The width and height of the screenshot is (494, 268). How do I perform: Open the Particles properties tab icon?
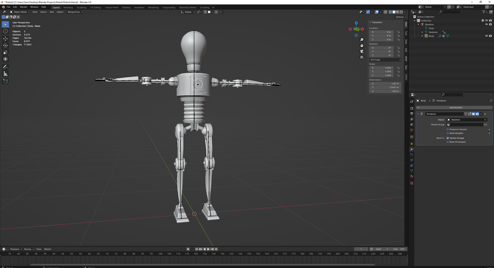[412, 155]
